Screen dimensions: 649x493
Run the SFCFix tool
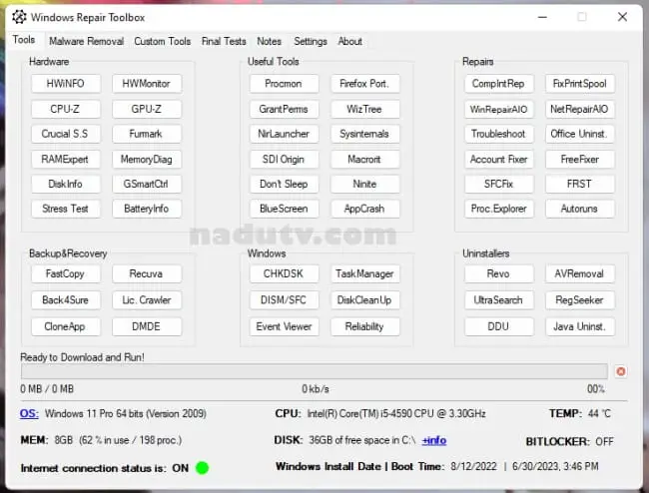(499, 184)
